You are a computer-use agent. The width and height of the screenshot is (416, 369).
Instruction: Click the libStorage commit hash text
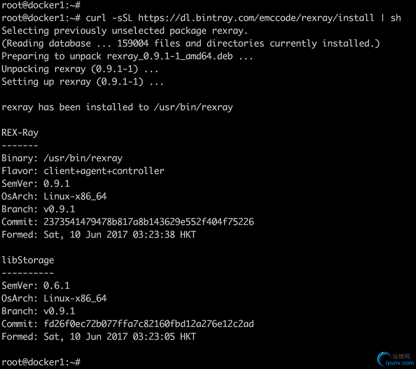pyautogui.click(x=149, y=324)
